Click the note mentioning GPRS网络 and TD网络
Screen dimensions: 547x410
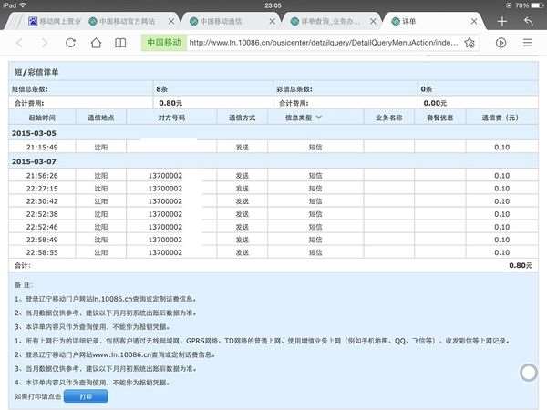click(x=262, y=341)
